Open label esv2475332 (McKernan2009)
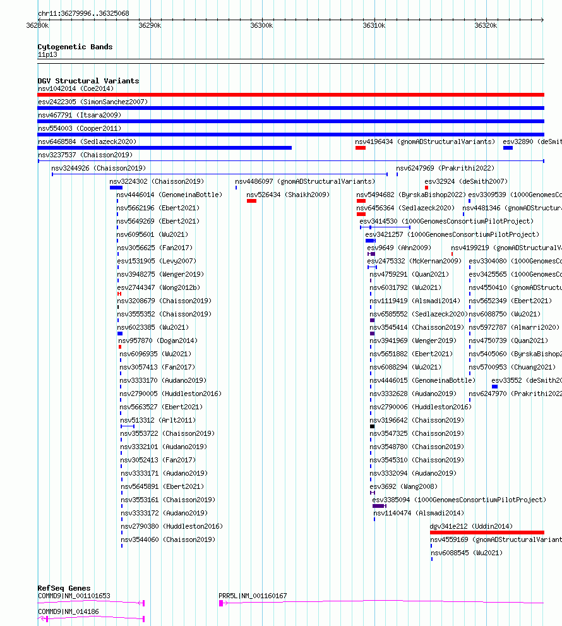Screen dimensions: 562x626 (x=414, y=261)
